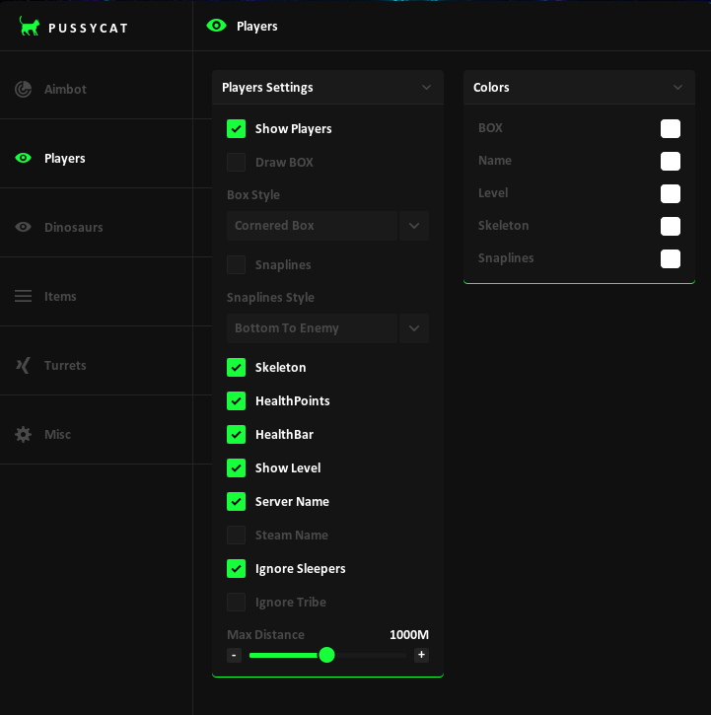Click the BOX color swatch
The image size is (711, 715).
(x=671, y=129)
